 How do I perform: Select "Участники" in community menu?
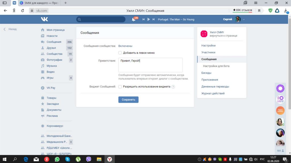click(x=208, y=53)
